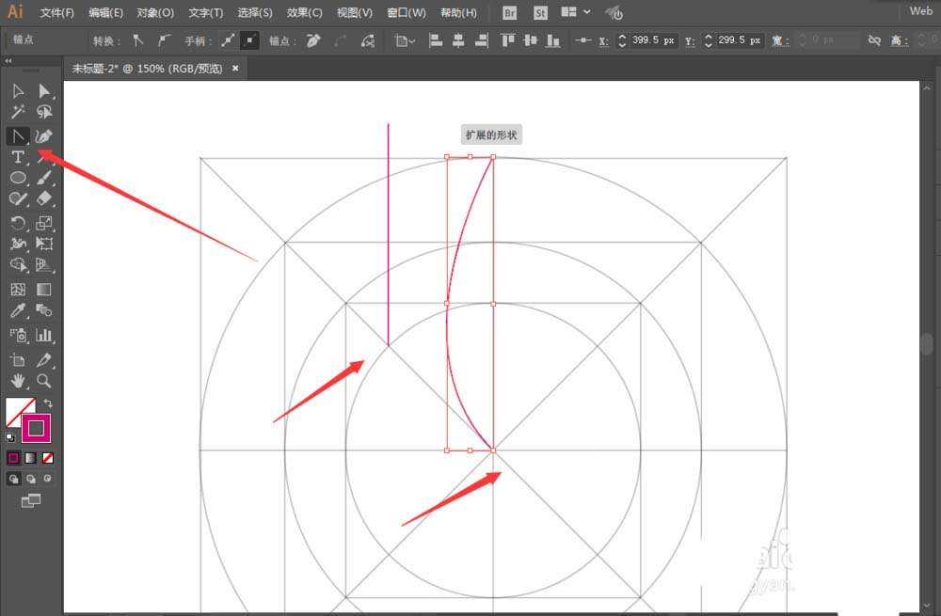Viewport: 941px width, 616px height.
Task: Open Adobe Stock via St icon
Action: coord(540,12)
